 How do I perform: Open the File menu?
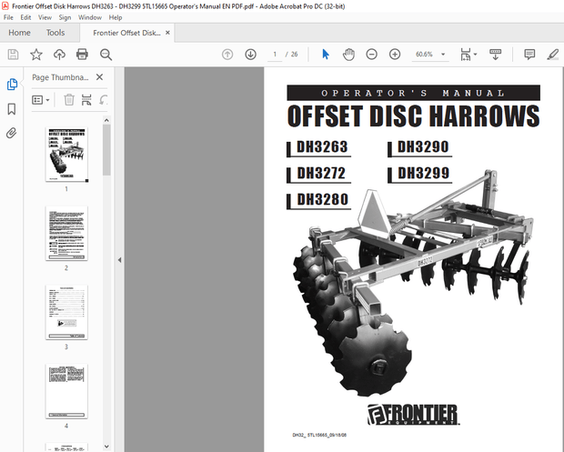(8, 17)
